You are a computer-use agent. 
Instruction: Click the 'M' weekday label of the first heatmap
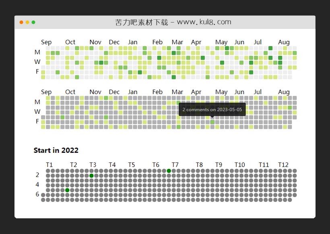pyautogui.click(x=37, y=52)
